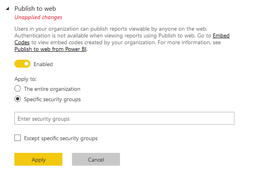Click the Specific security groups label
The image size is (260, 176).
click(52, 99)
